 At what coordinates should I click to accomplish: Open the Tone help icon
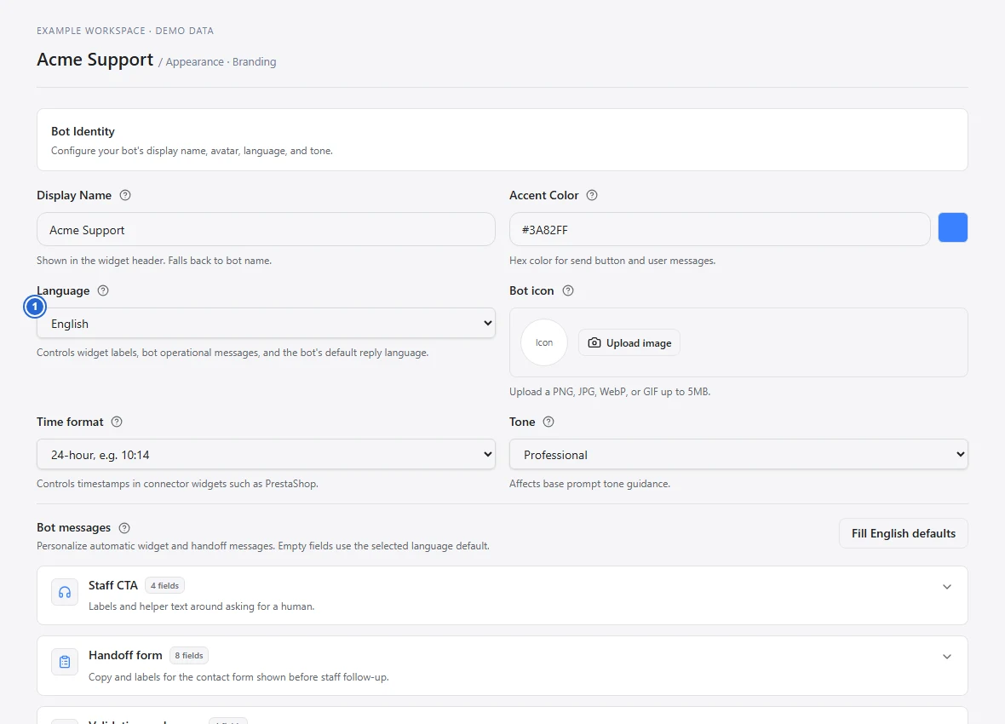pos(548,422)
